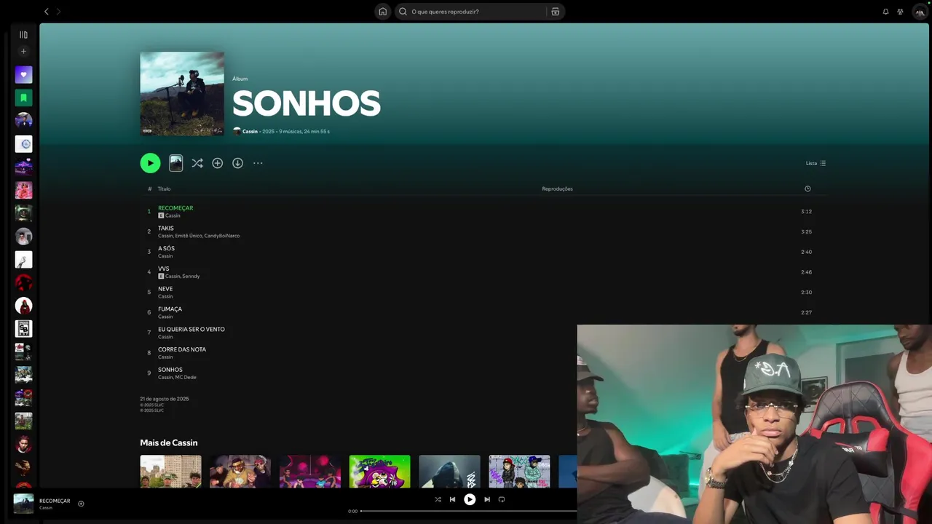This screenshot has height=524, width=932.
Task: Play the SONHOS album with the green button
Action: click(x=150, y=163)
